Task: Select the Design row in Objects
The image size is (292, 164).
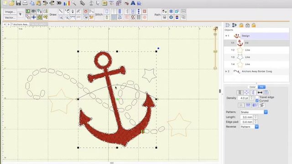Action: 256,36
